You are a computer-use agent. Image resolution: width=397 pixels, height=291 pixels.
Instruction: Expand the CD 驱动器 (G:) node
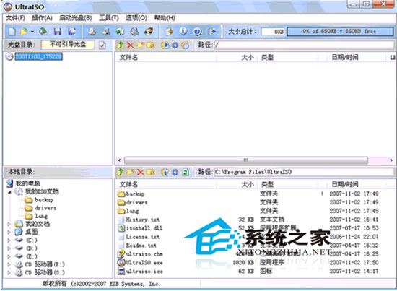coord(9,273)
